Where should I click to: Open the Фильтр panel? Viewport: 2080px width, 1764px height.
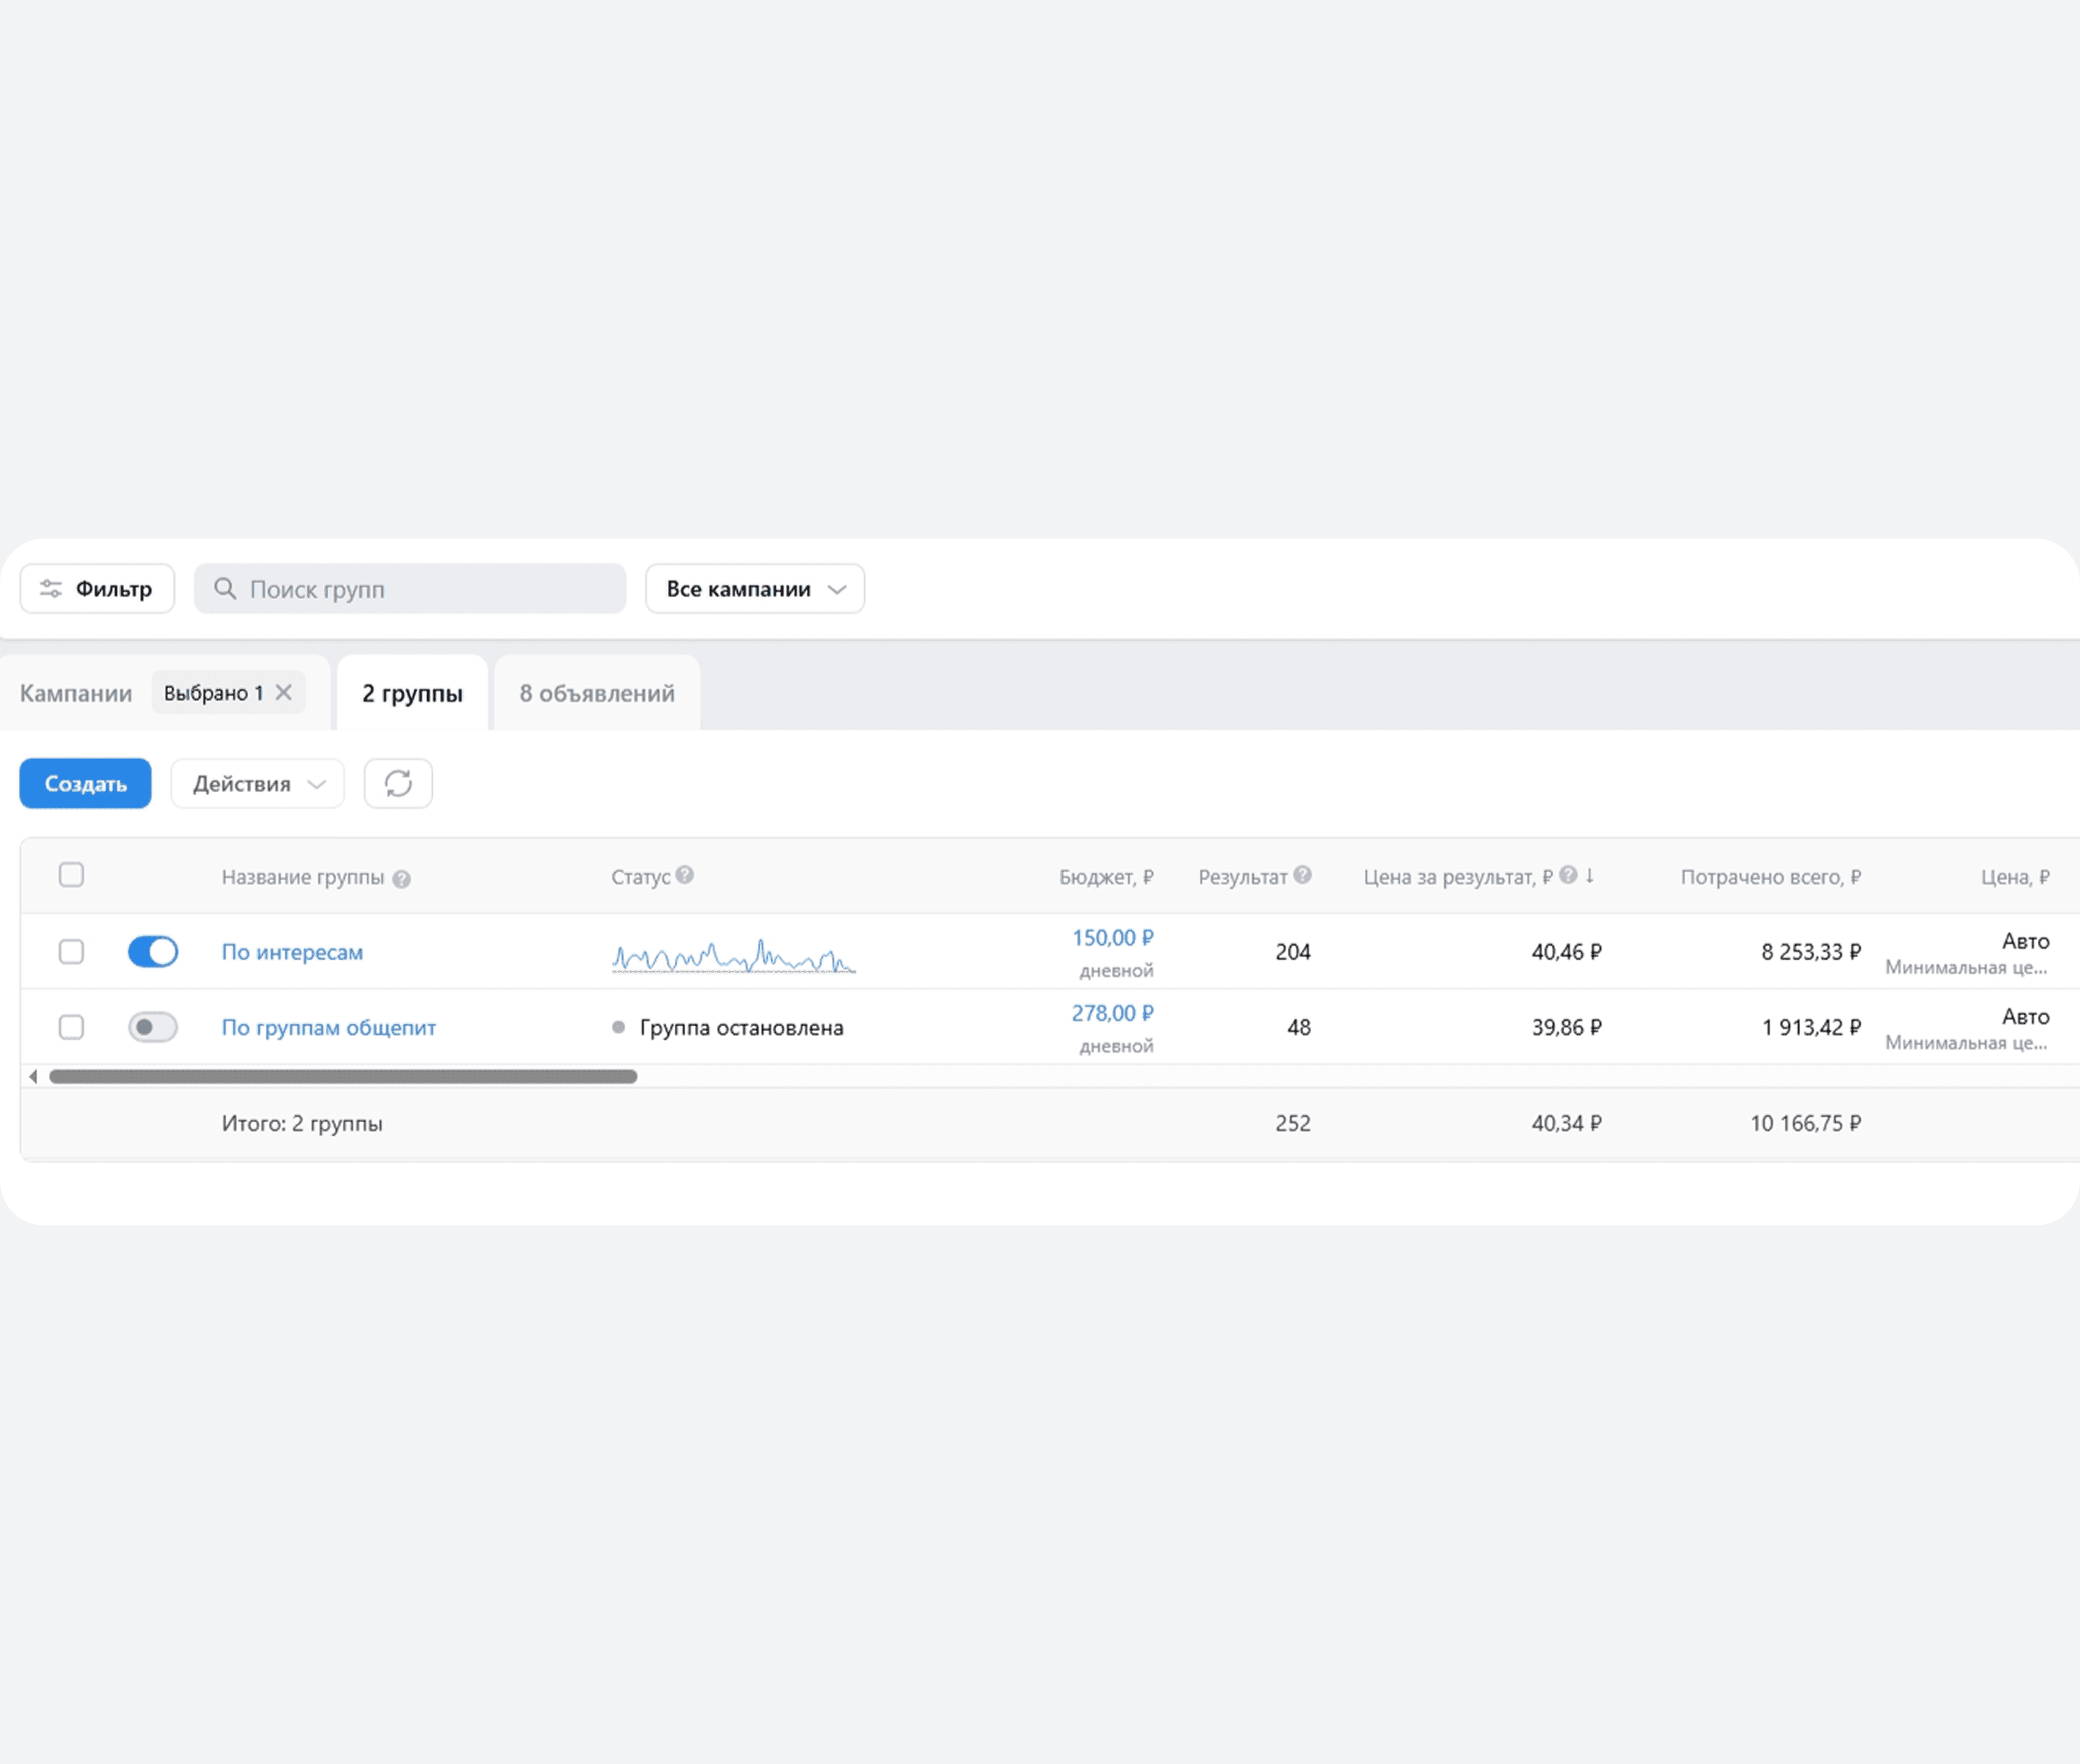[x=97, y=589]
